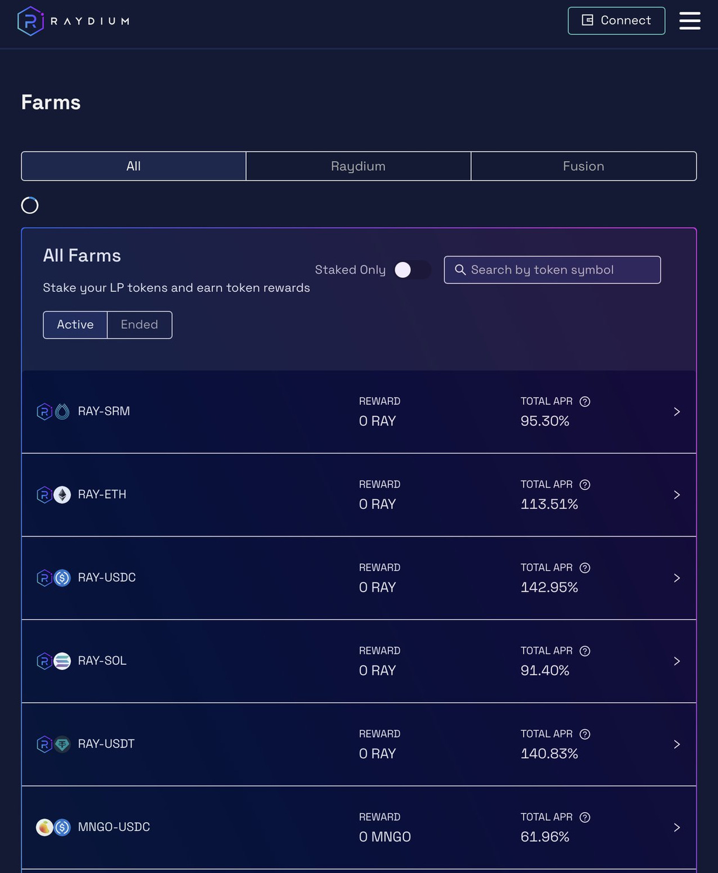
Task: Click the RAY token icon in RAY-SRM row
Action: pyautogui.click(x=44, y=412)
